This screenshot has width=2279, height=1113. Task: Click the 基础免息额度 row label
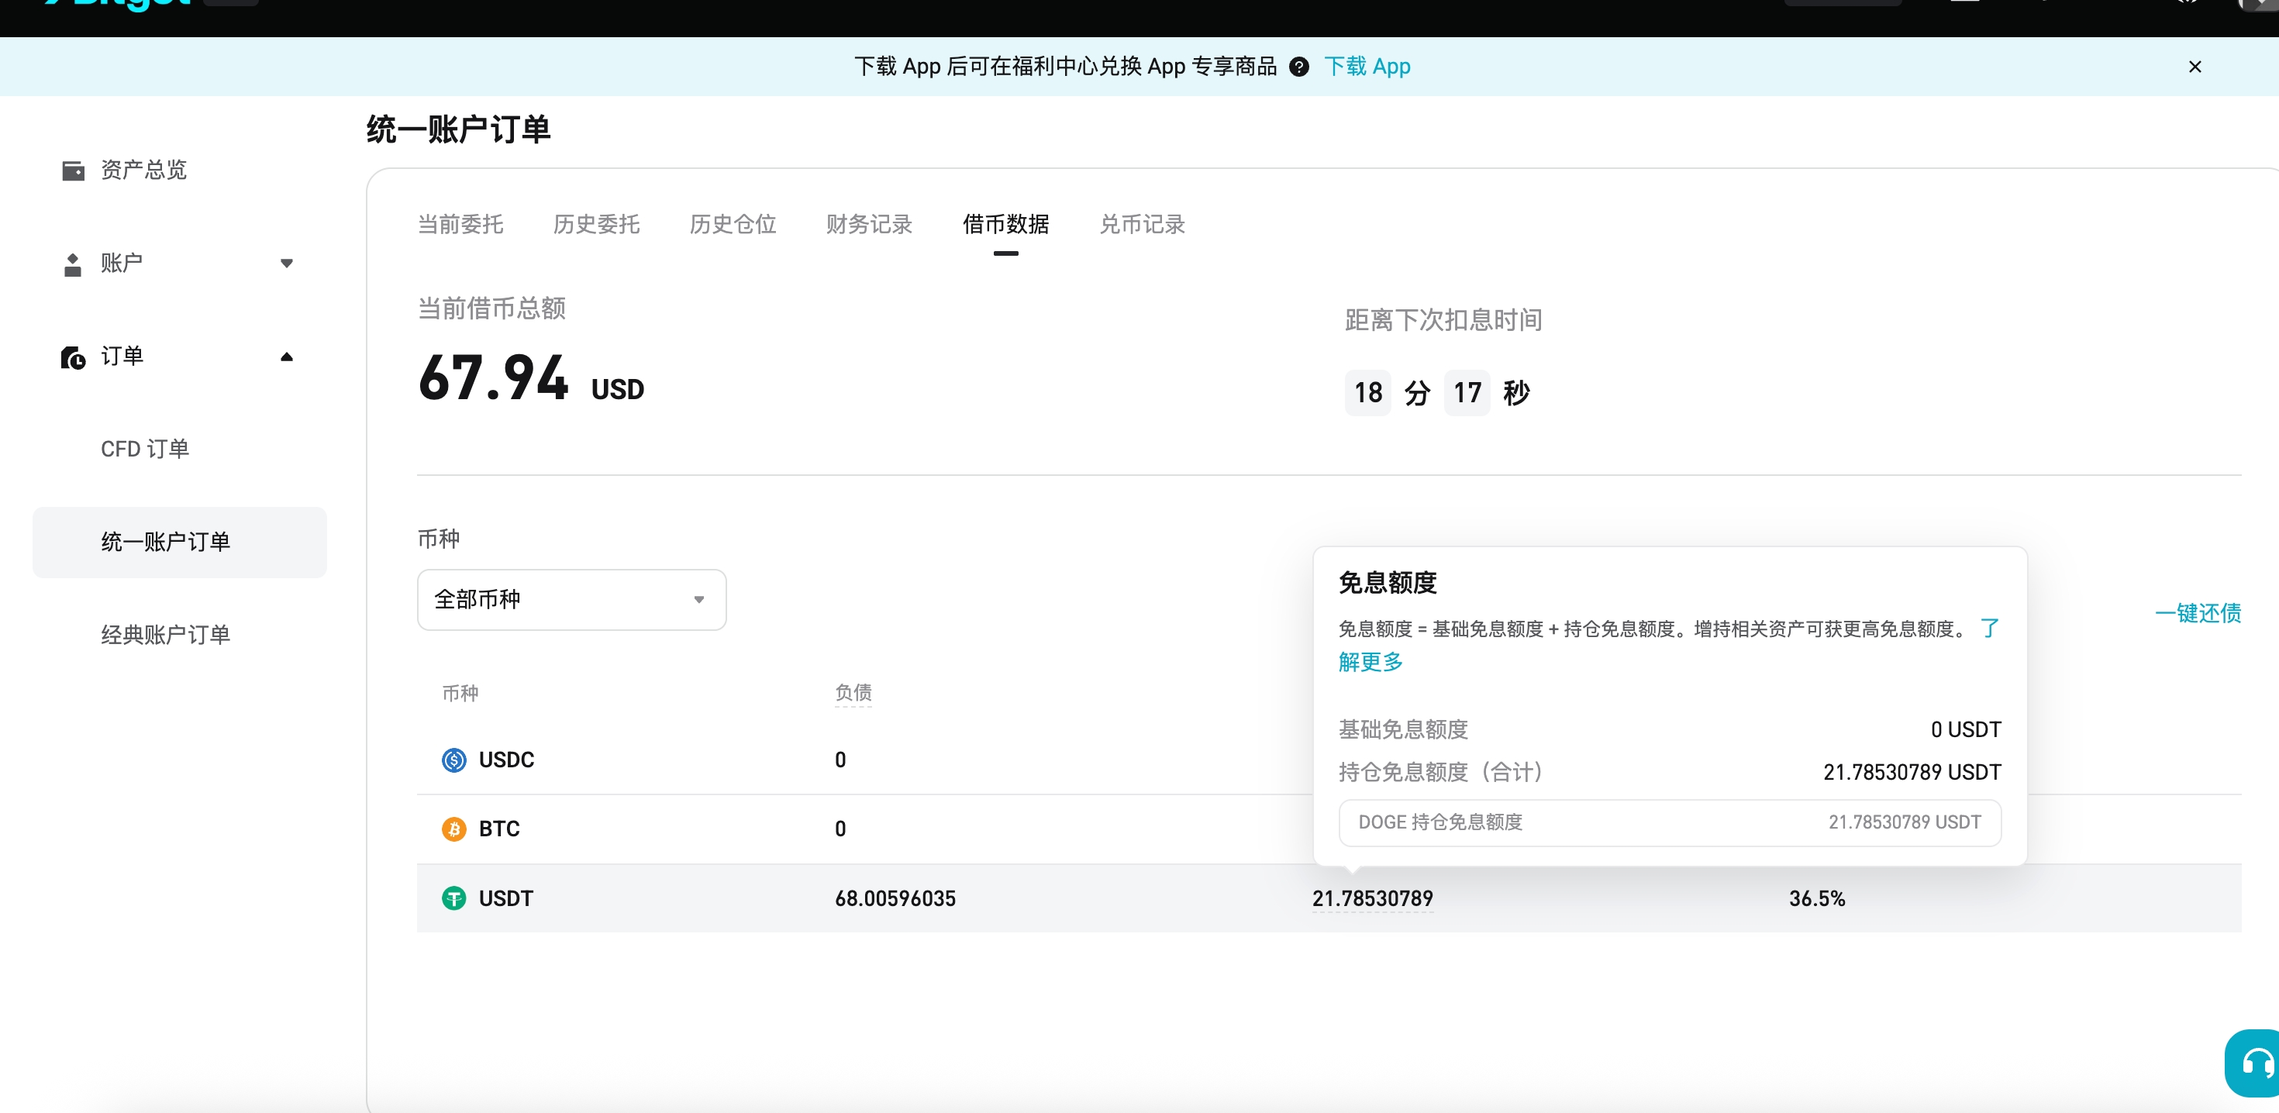(x=1403, y=729)
